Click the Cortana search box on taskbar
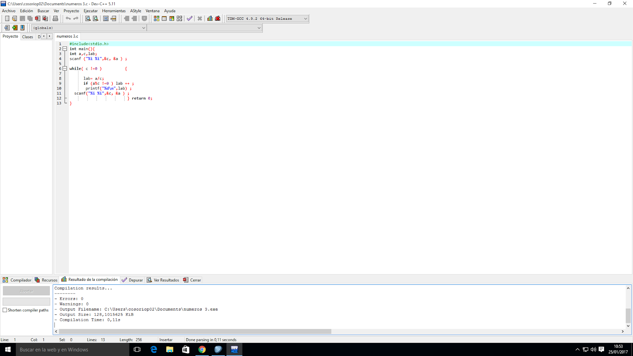 tap(72, 349)
